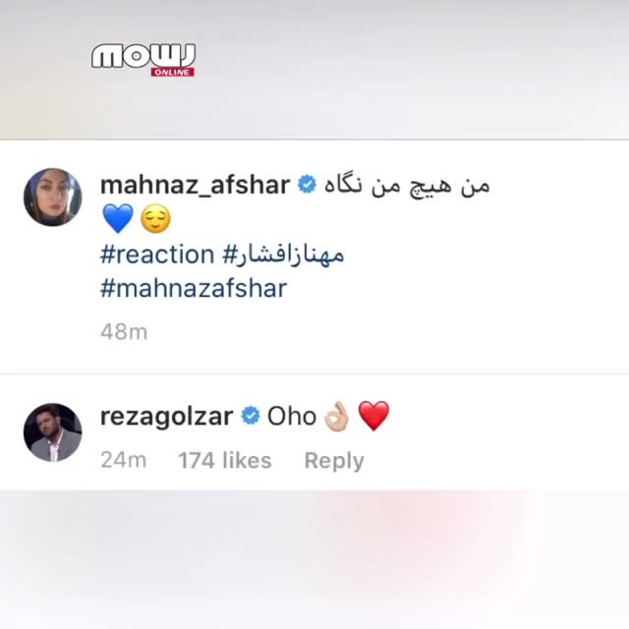Click the 24m comment timestamp
Screen dimensions: 629x629
(124, 460)
